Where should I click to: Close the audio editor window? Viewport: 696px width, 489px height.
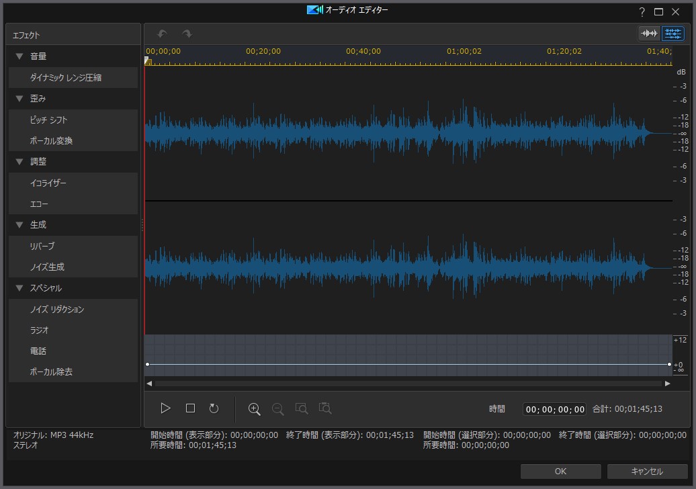tap(676, 12)
